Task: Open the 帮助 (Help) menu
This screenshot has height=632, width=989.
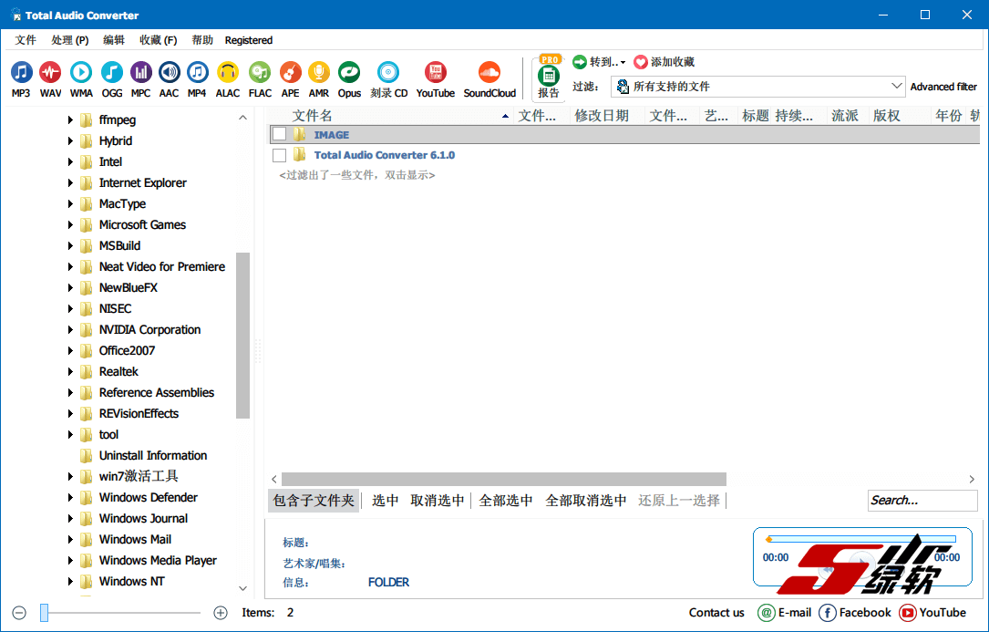Action: pos(202,40)
